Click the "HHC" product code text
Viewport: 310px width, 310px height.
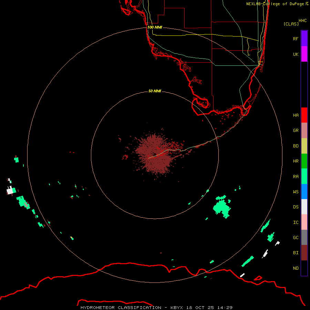[x=302, y=21]
